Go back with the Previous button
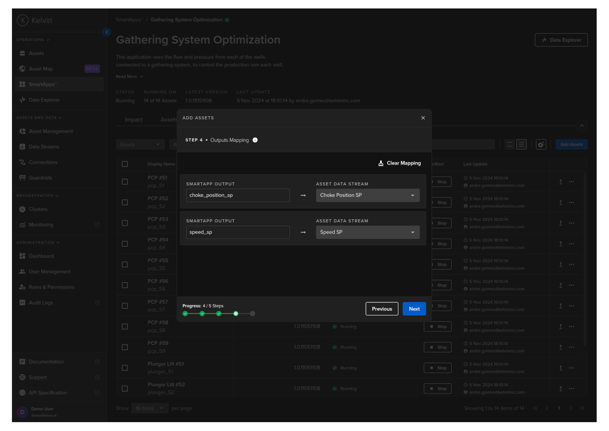609x431 pixels. pyautogui.click(x=382, y=309)
